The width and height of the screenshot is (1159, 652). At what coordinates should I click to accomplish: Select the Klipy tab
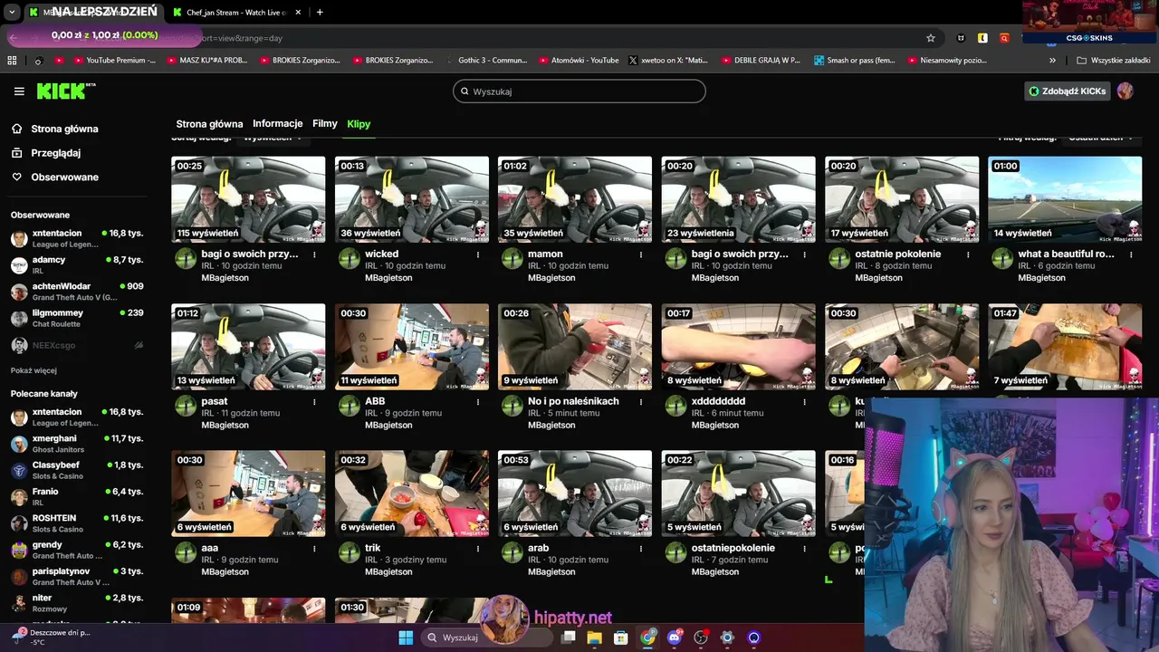[x=359, y=124]
